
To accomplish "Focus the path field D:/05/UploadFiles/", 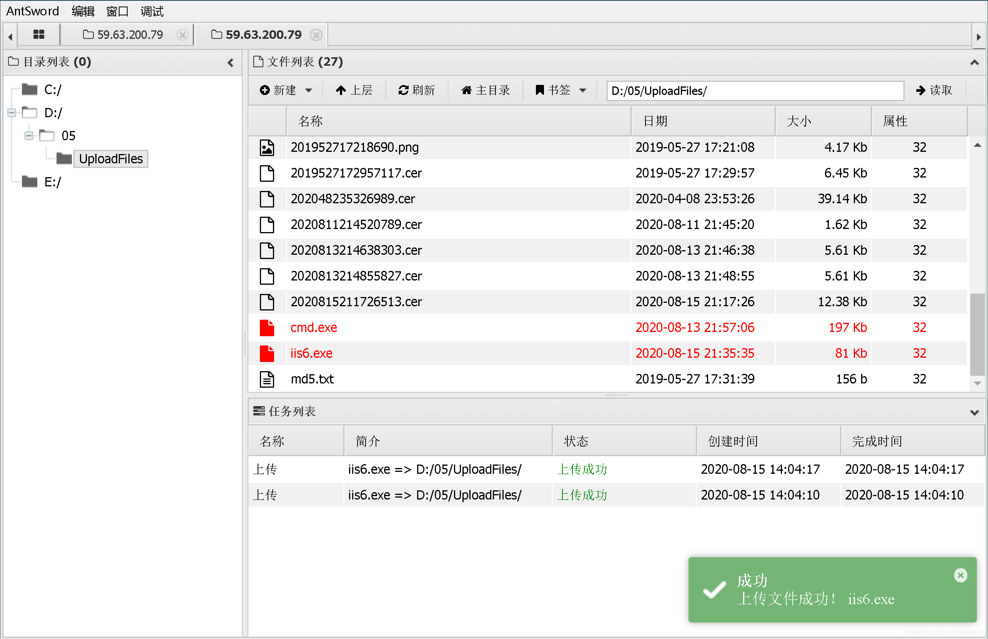I will 755,91.
